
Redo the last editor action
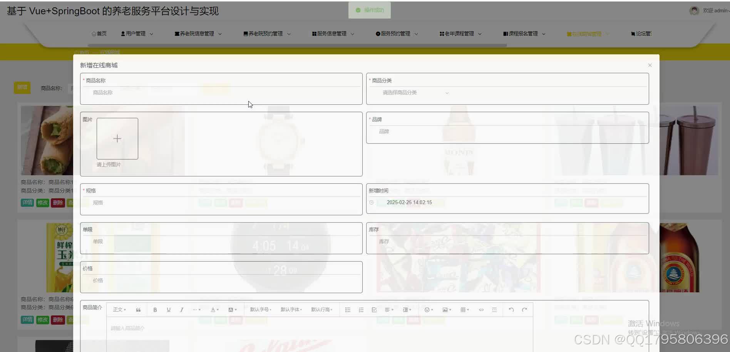pos(524,310)
